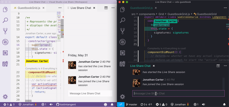Click 'Jonathan Carter, a year ago' blame annotation
Screen dimensions: 229x107
coord(41,34)
